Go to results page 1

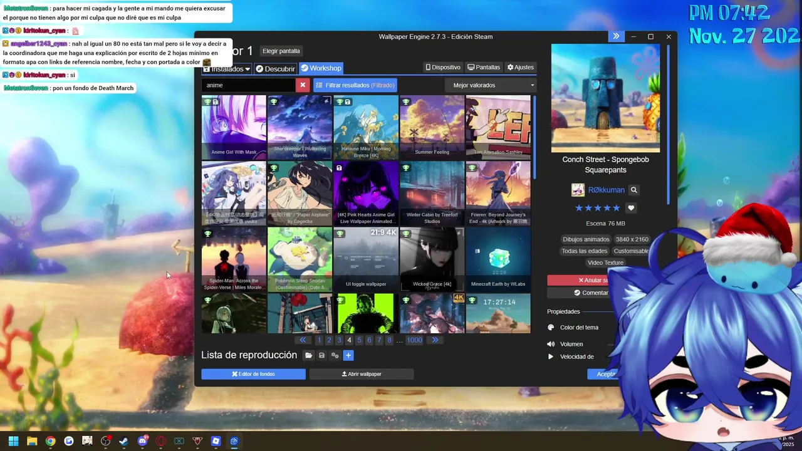click(319, 340)
